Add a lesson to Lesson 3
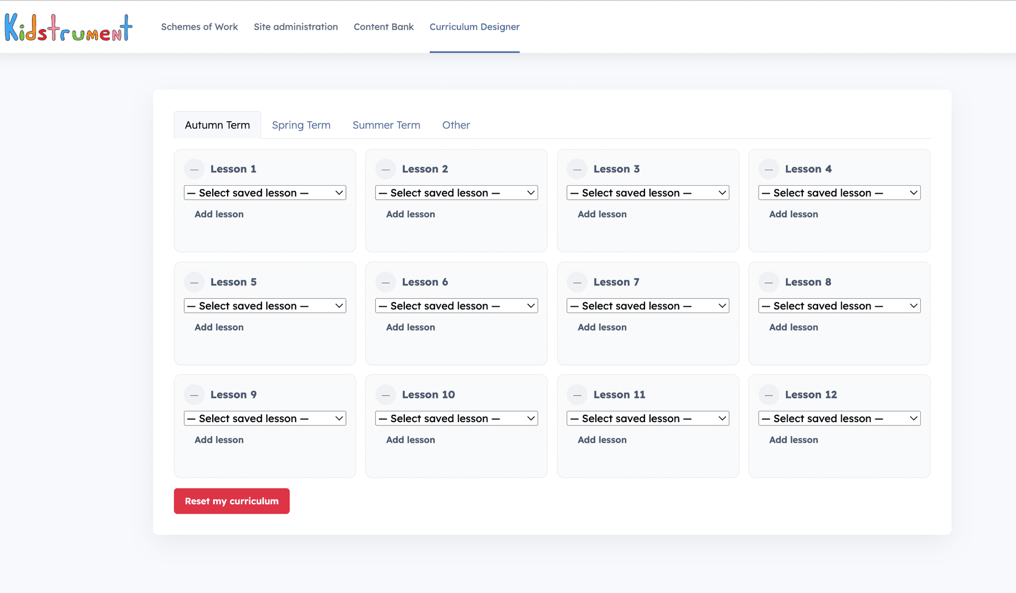1016x593 pixels. pos(602,214)
